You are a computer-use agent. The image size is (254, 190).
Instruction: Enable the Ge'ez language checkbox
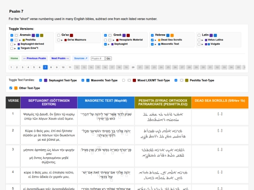pyautogui.click(x=59, y=35)
